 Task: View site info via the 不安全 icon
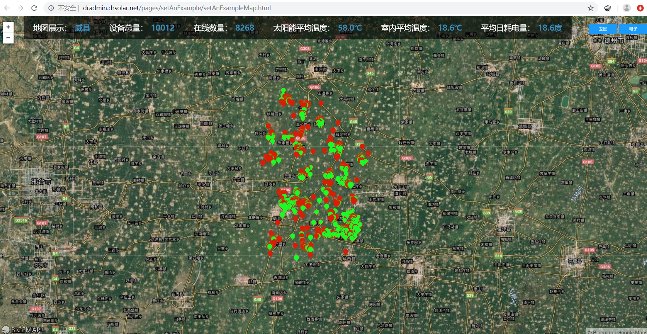click(x=51, y=8)
